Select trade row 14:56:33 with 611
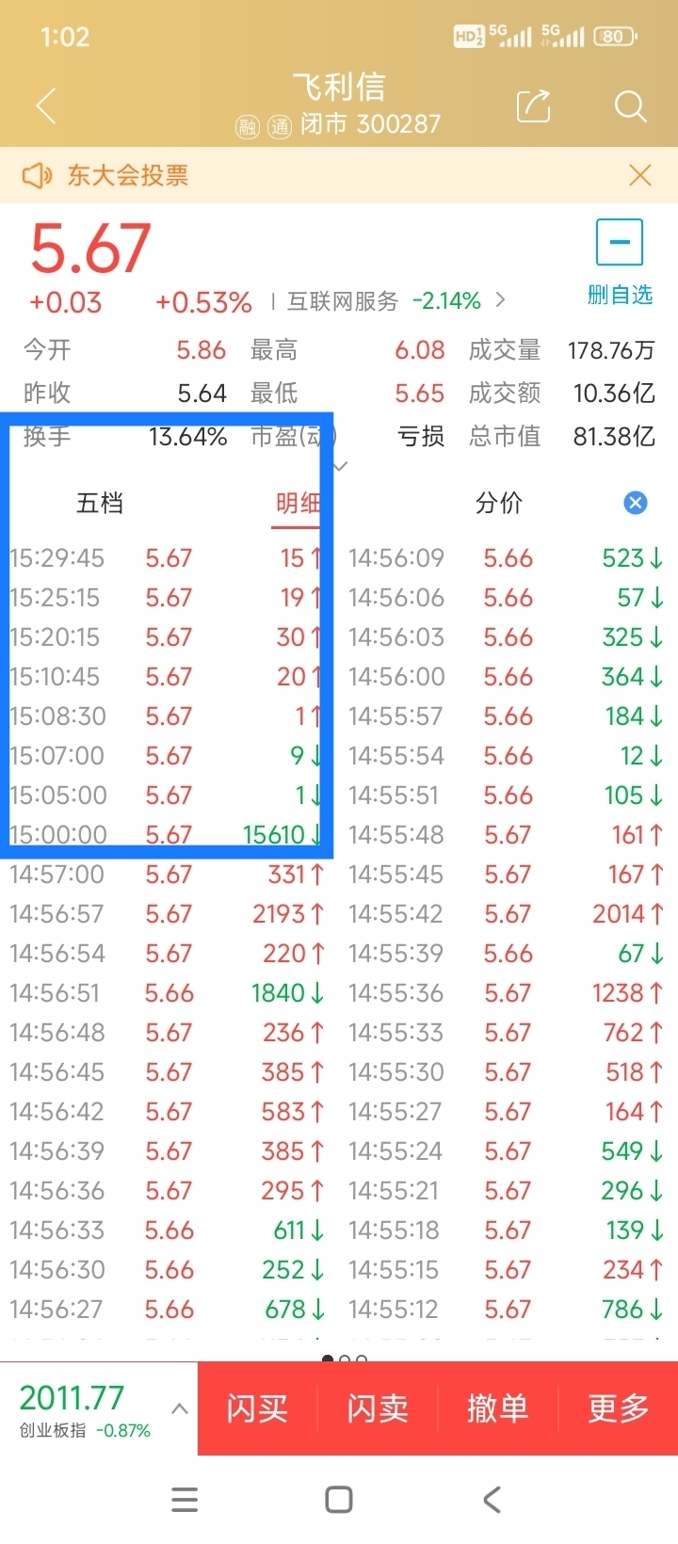 point(167,1230)
